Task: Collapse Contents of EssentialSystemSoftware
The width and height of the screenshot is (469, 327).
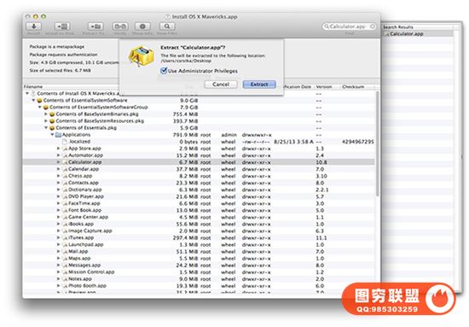Action: pos(33,100)
